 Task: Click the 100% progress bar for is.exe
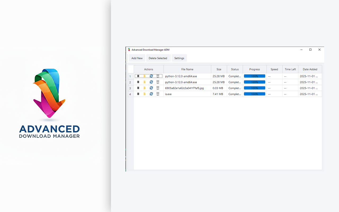[x=254, y=94]
